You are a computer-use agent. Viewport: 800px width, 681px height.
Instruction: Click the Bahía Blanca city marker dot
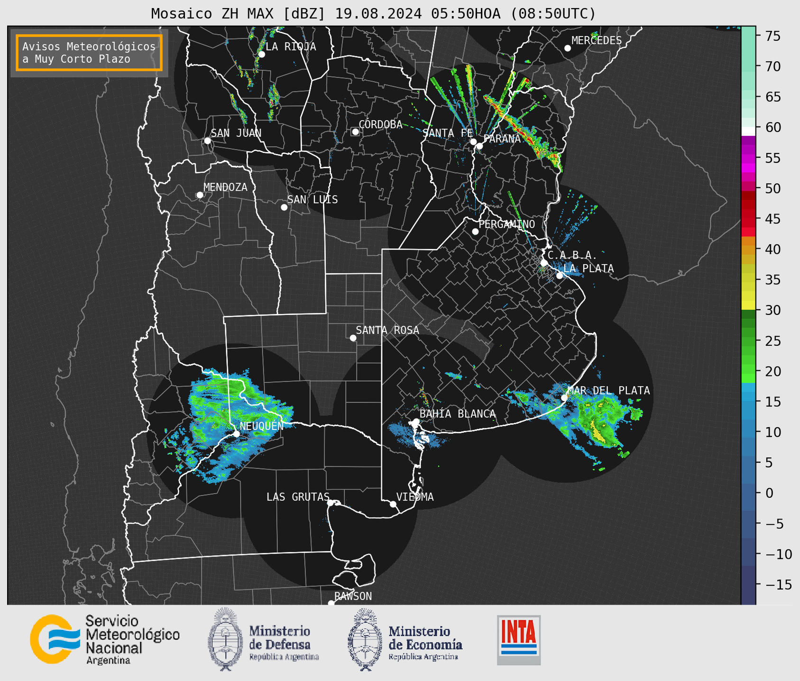pyautogui.click(x=416, y=421)
